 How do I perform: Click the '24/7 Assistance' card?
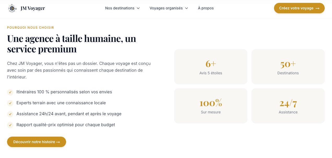click(288, 106)
